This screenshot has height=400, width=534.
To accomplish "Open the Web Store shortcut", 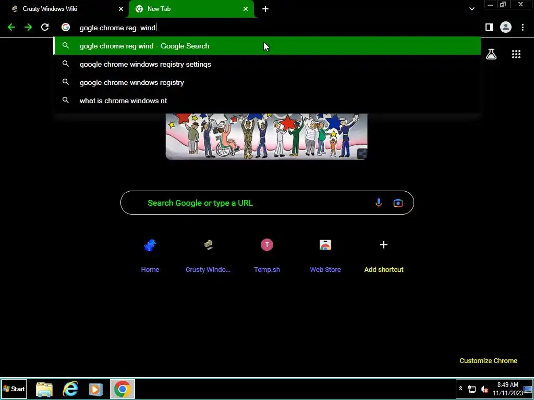I will [325, 256].
